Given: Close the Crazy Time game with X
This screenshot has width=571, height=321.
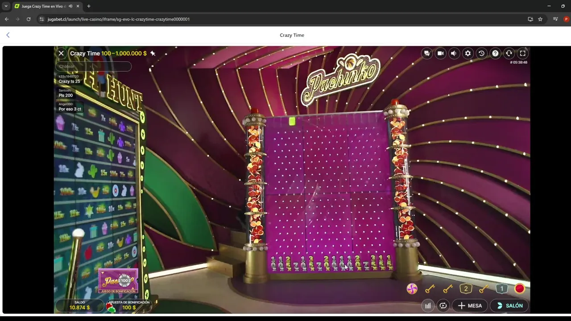Looking at the screenshot, I should [61, 53].
